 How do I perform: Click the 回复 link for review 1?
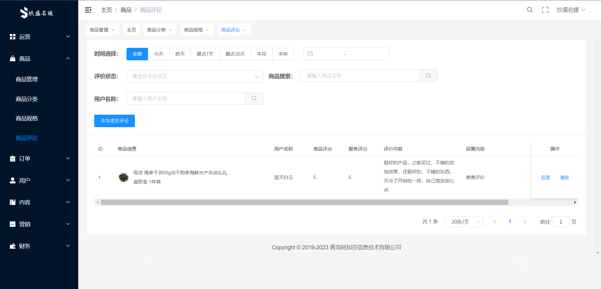coord(545,177)
